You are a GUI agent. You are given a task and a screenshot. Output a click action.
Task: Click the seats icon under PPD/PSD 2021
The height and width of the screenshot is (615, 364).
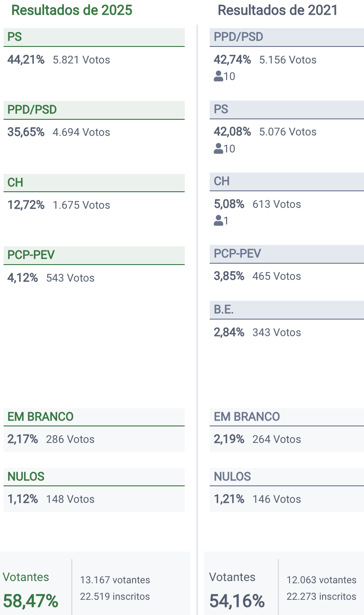click(219, 76)
